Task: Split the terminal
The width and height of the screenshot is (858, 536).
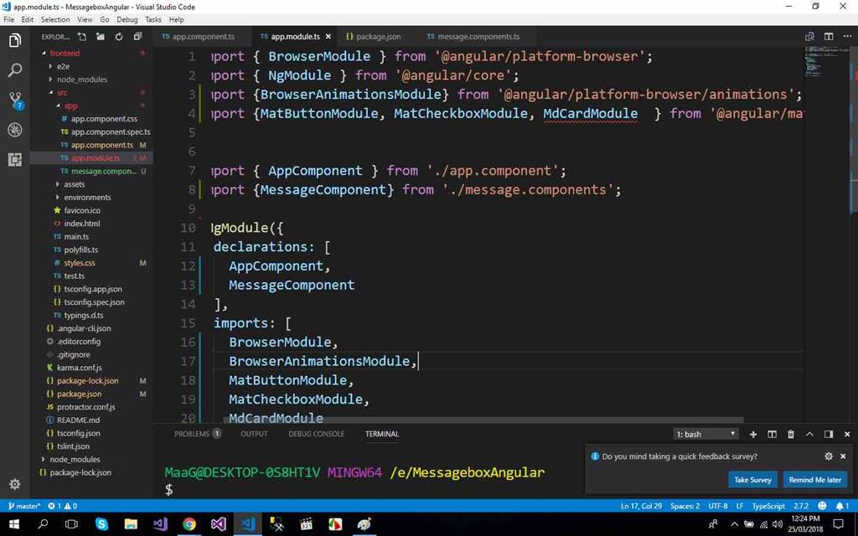Action: [x=772, y=435]
